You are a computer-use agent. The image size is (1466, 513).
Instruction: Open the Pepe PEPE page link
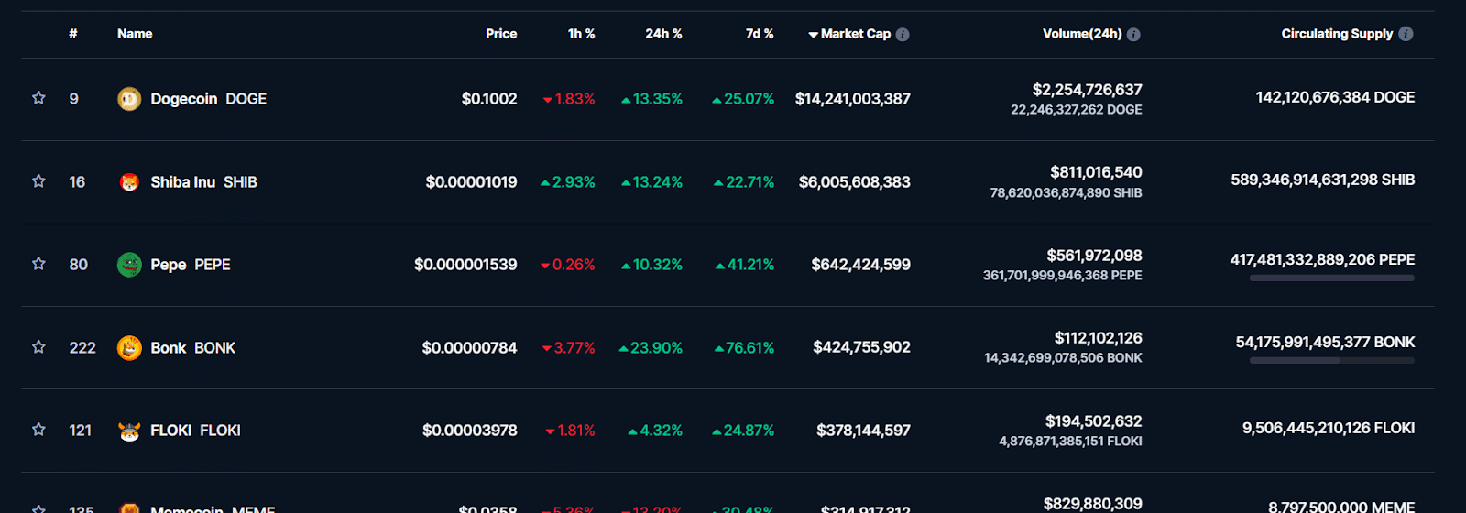point(190,265)
